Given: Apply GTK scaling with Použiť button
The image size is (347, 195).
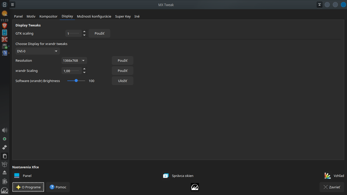Looking at the screenshot, I should point(99,33).
